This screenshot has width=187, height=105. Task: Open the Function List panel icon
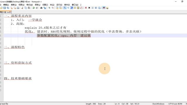(82, 8)
